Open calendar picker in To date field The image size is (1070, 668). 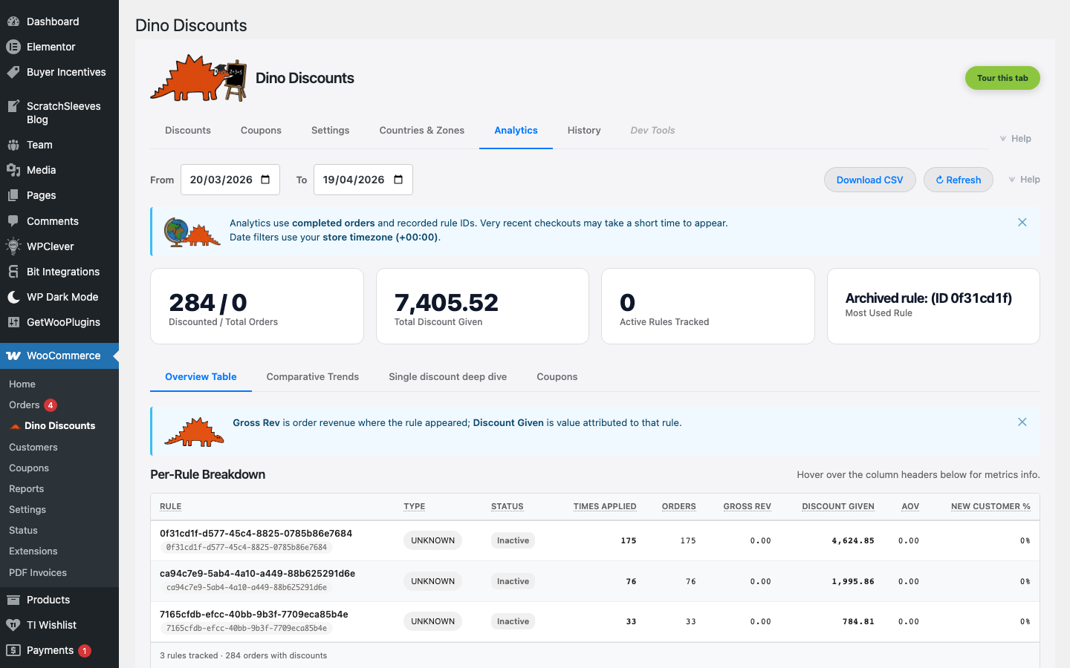(x=398, y=180)
